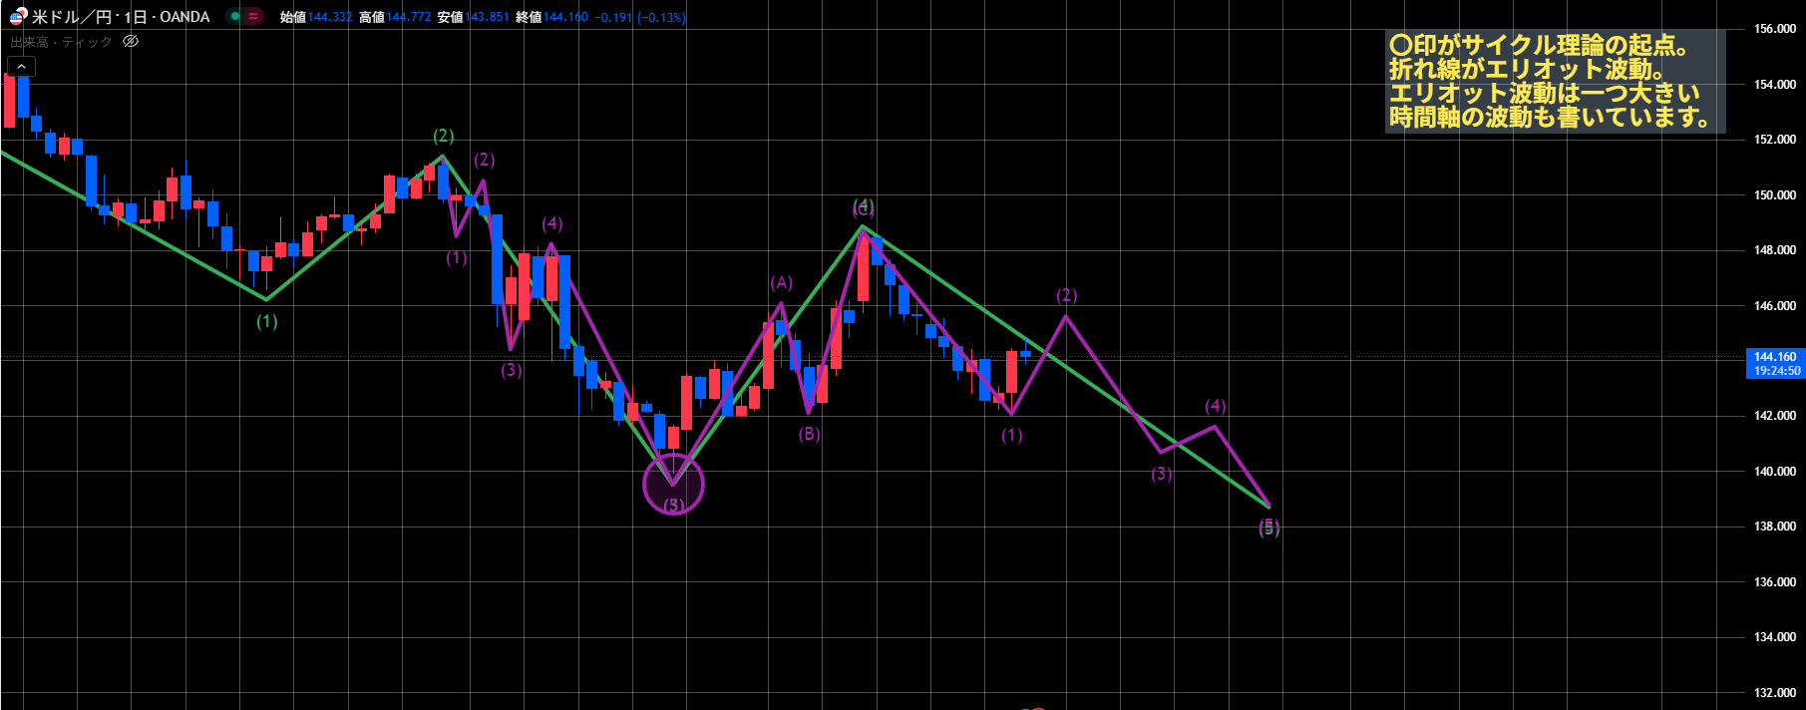This screenshot has width=1806, height=710.
Task: Select the green (1) wave label
Action: coord(266,321)
